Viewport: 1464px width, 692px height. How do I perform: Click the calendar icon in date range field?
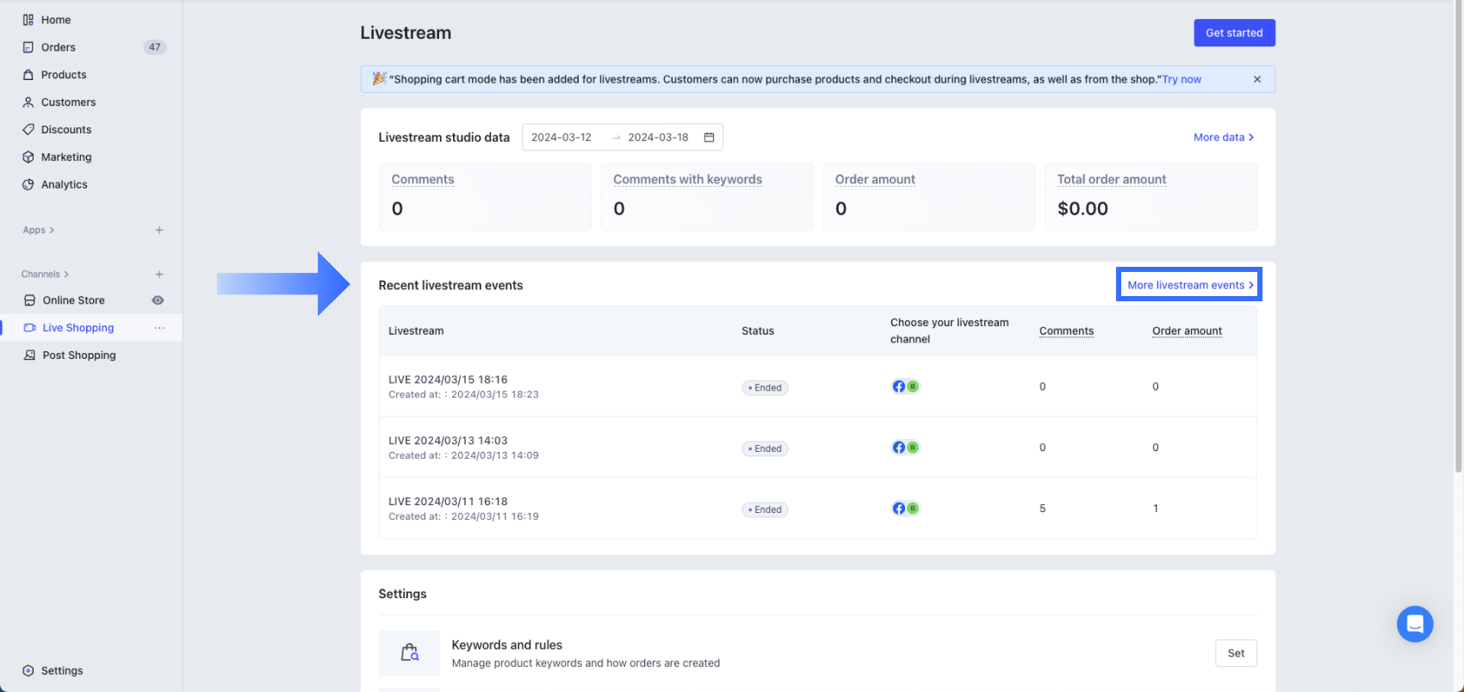(709, 138)
